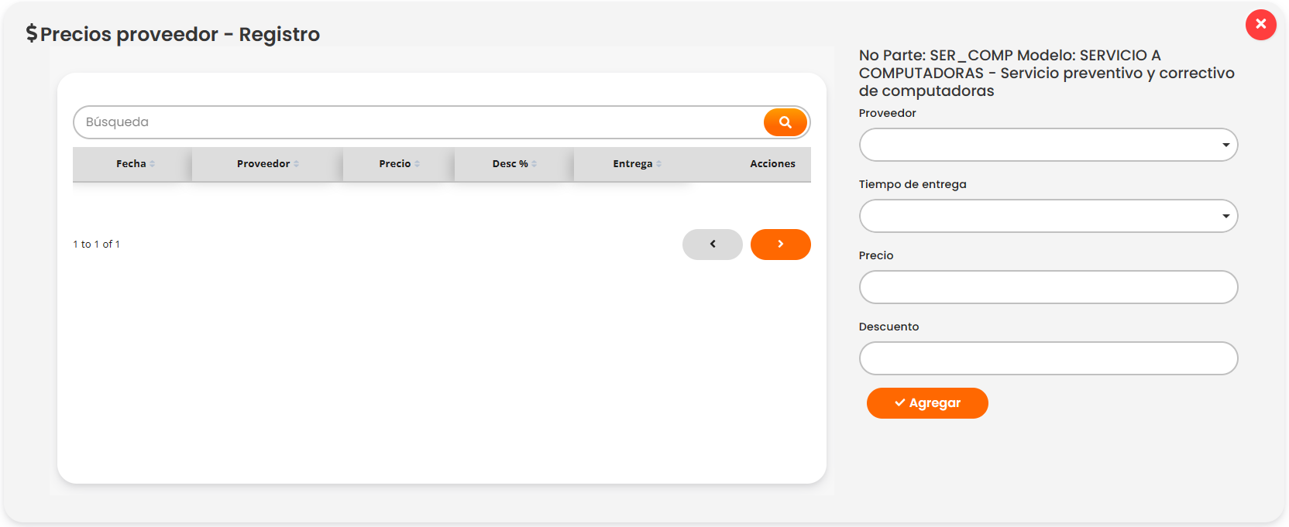Sort the table by Proveedor column
The height and width of the screenshot is (527, 1289).
(x=264, y=164)
